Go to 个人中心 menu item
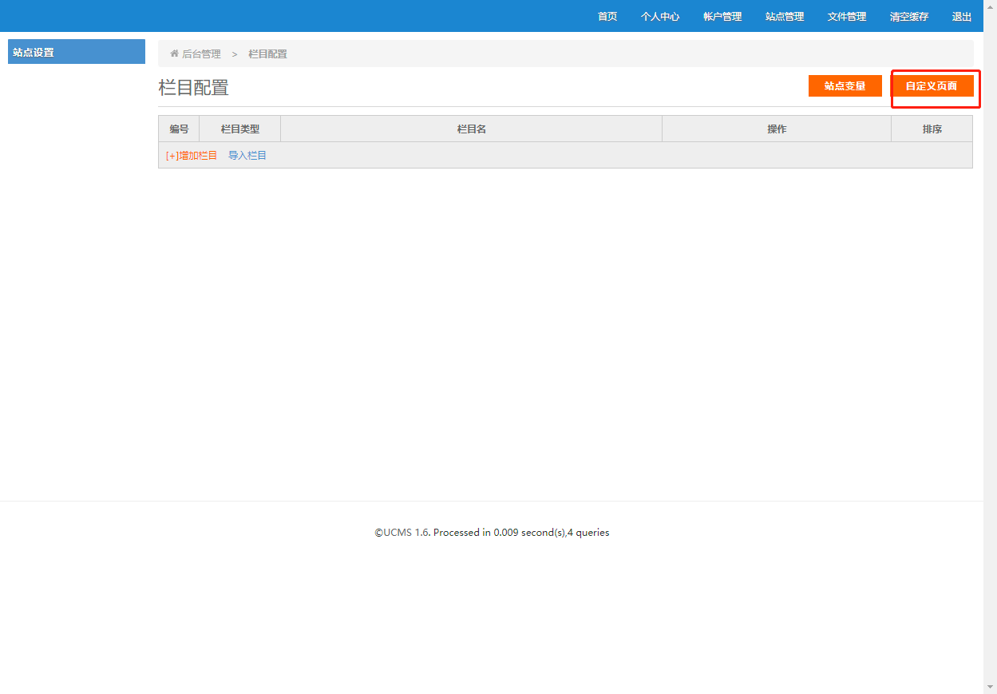Viewport: 997px width, 694px height. pyautogui.click(x=660, y=17)
